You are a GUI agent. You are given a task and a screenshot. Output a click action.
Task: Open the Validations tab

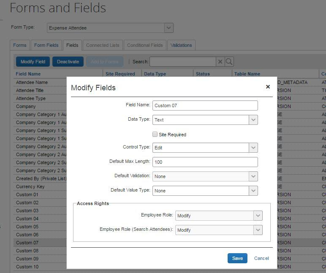coord(181,45)
